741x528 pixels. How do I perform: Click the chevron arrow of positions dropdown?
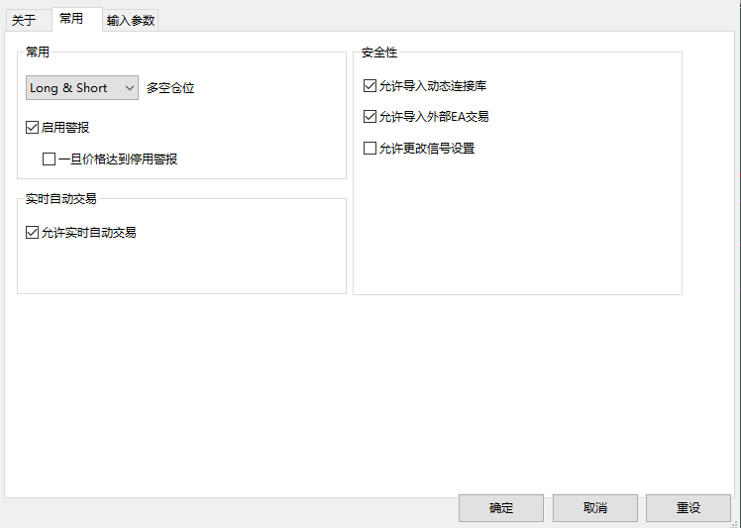pyautogui.click(x=130, y=88)
